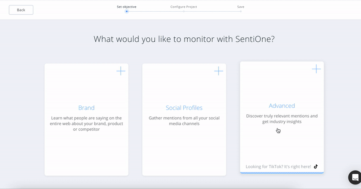361x189 pixels.
Task: Click the Set objective progress dot
Action: click(127, 12)
